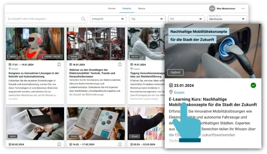Click the MM user avatar
The width and height of the screenshot is (267, 154).
212,9
